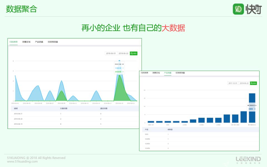Open the 销售区域 tab in the area chart panel
This screenshot has height=167, width=267.
[x=26, y=42]
